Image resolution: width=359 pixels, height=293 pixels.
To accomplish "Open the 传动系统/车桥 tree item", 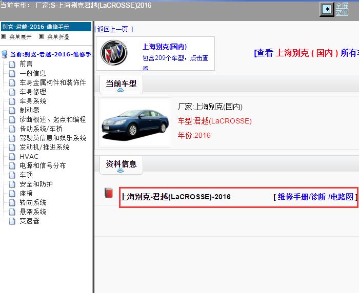I will coord(41,129).
